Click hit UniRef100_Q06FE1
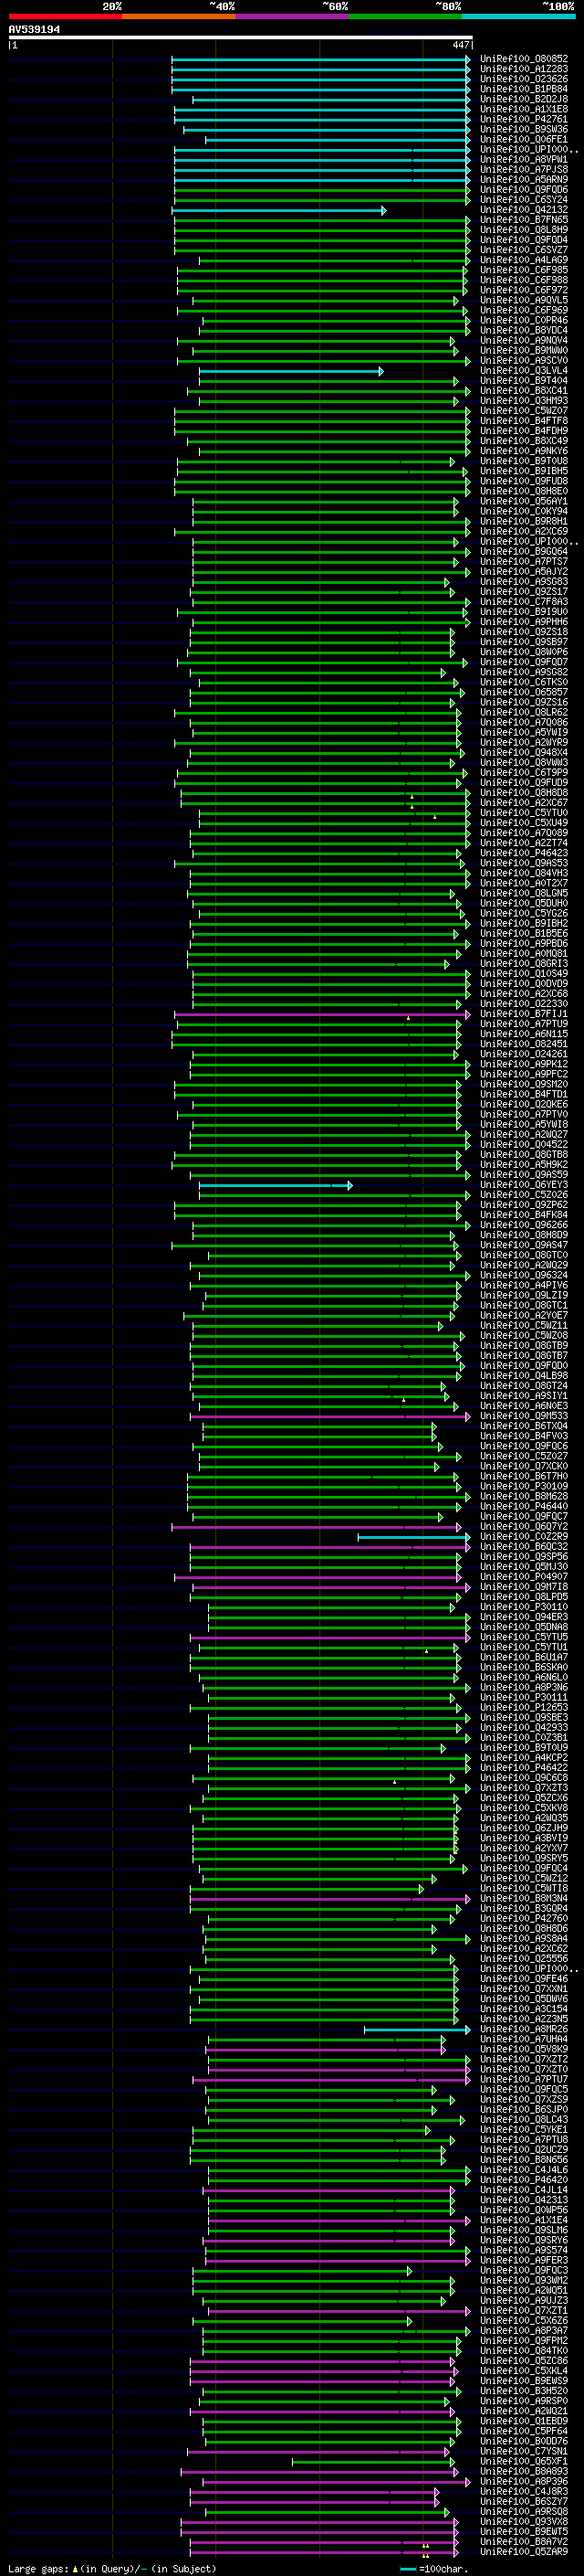This screenshot has width=584, height=2576. pyautogui.click(x=524, y=139)
